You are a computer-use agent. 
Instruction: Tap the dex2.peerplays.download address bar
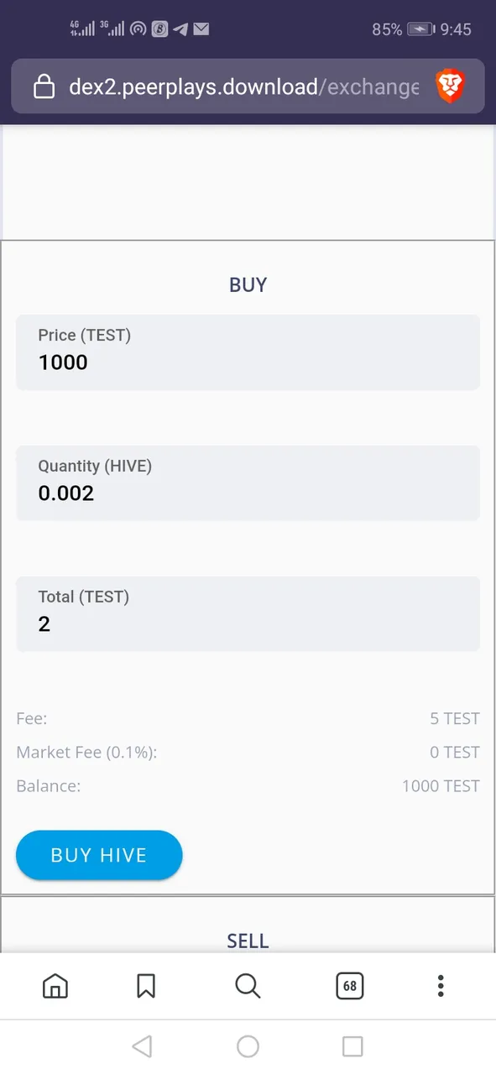[x=243, y=86]
